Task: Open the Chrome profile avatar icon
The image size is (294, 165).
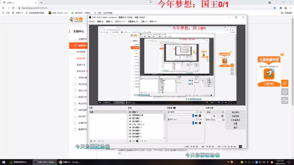Action: coord(286,8)
